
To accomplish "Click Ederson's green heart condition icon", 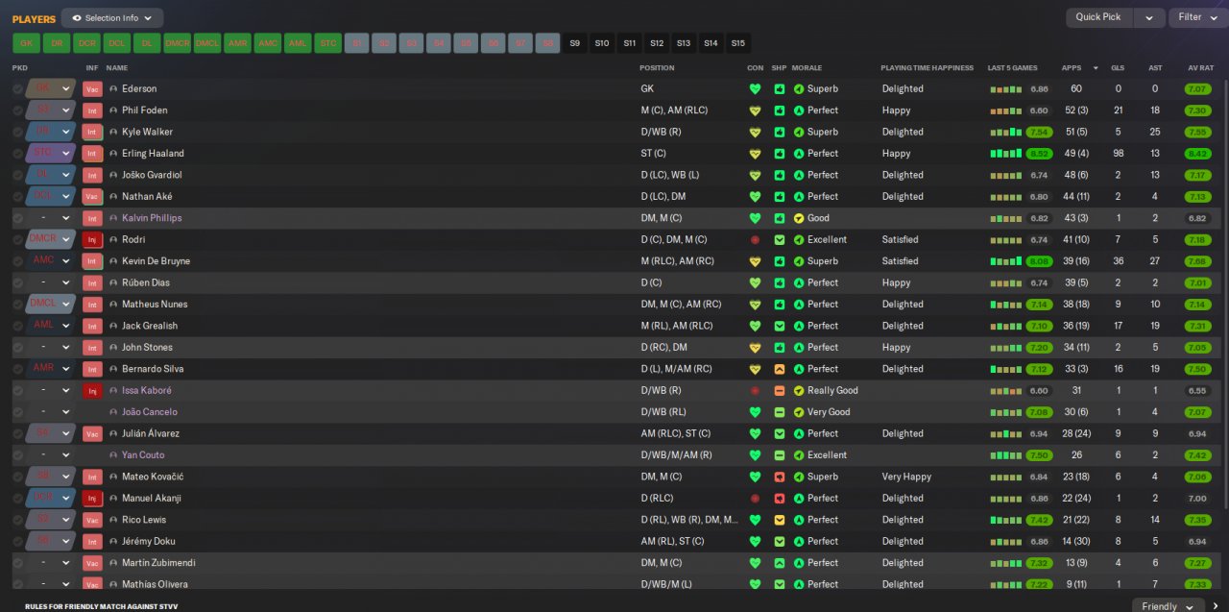I will point(755,89).
